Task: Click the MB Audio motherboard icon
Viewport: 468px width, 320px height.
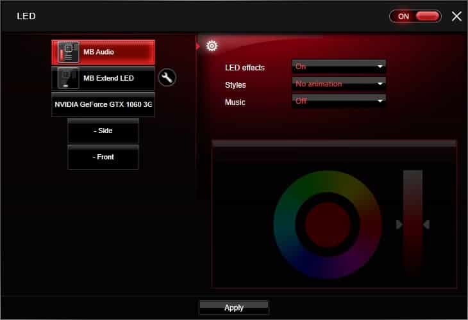Action: pos(69,52)
